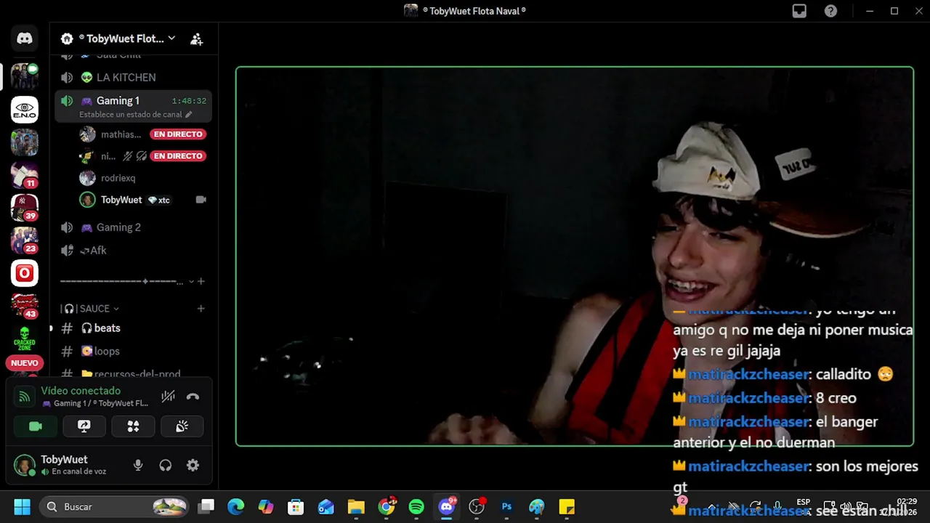930x523 pixels.
Task: Open server with 11 unread badge
Action: pos(25,175)
